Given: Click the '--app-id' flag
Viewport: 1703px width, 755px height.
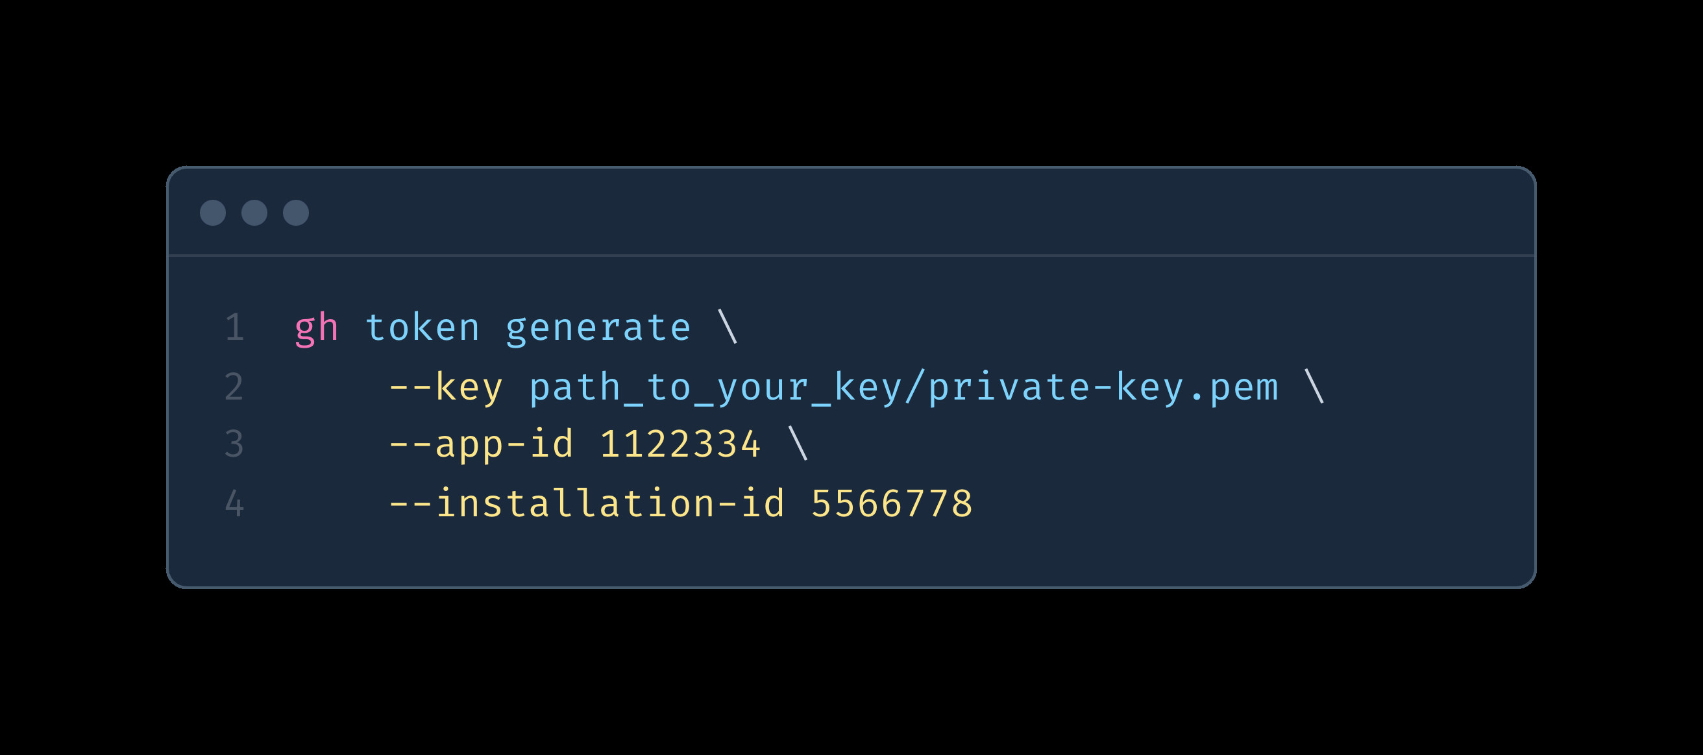Looking at the screenshot, I should (x=481, y=444).
